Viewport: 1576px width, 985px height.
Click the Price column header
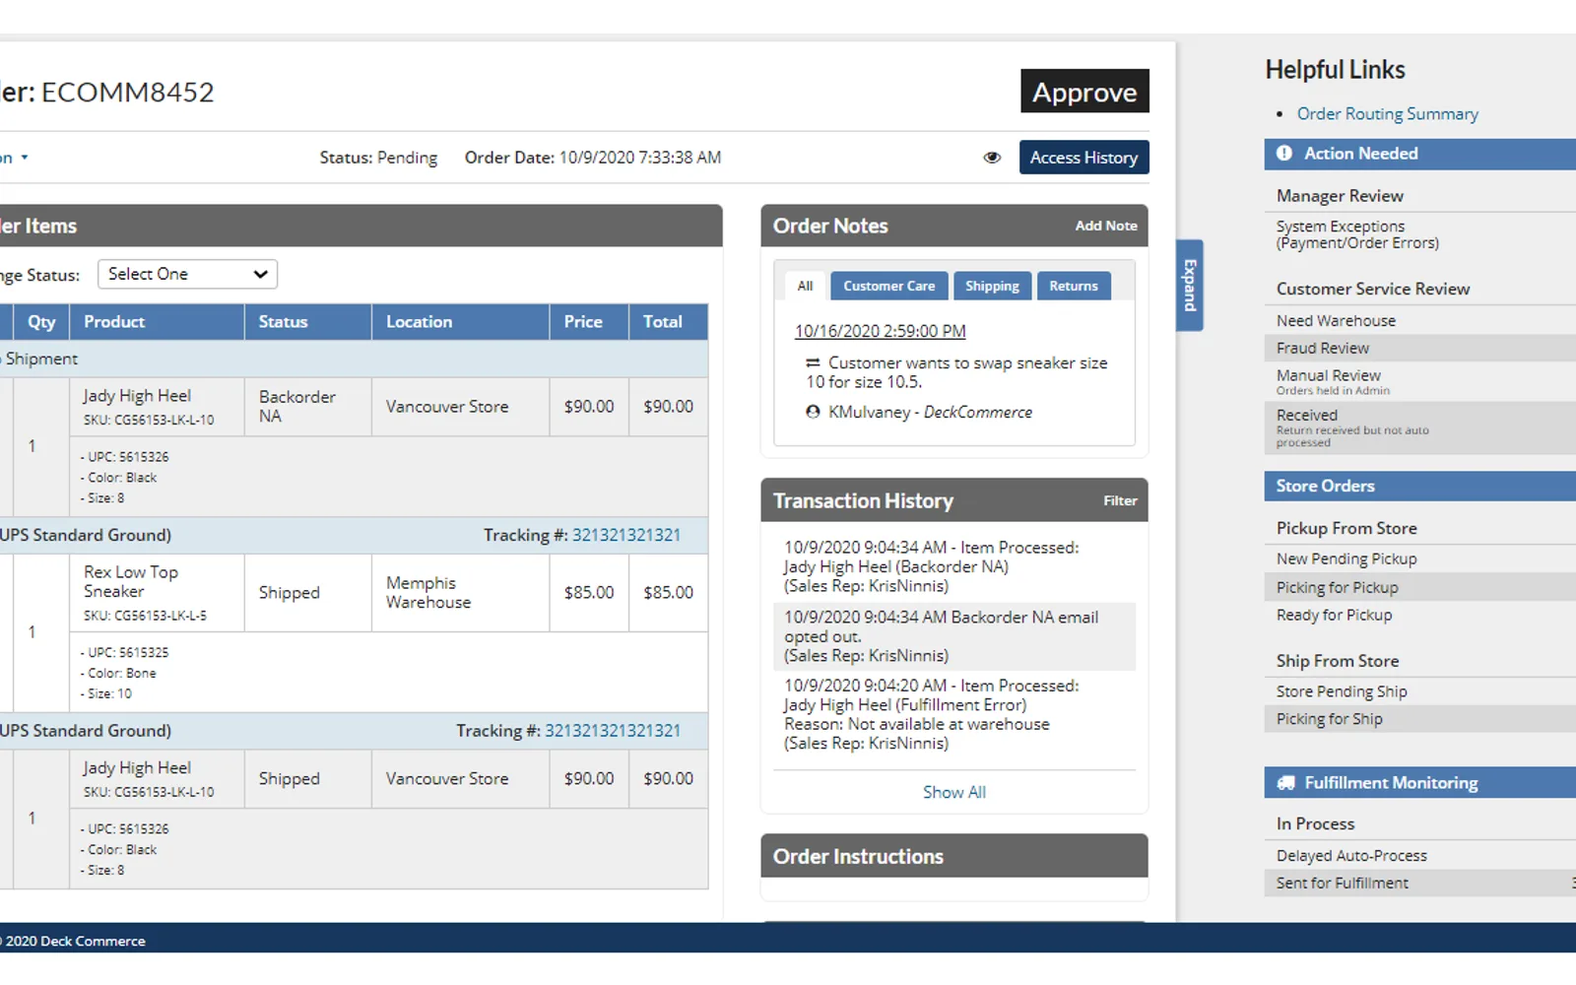(589, 322)
